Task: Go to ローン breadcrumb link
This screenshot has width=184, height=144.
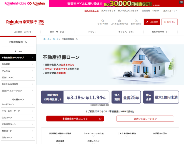Action: [56, 39]
